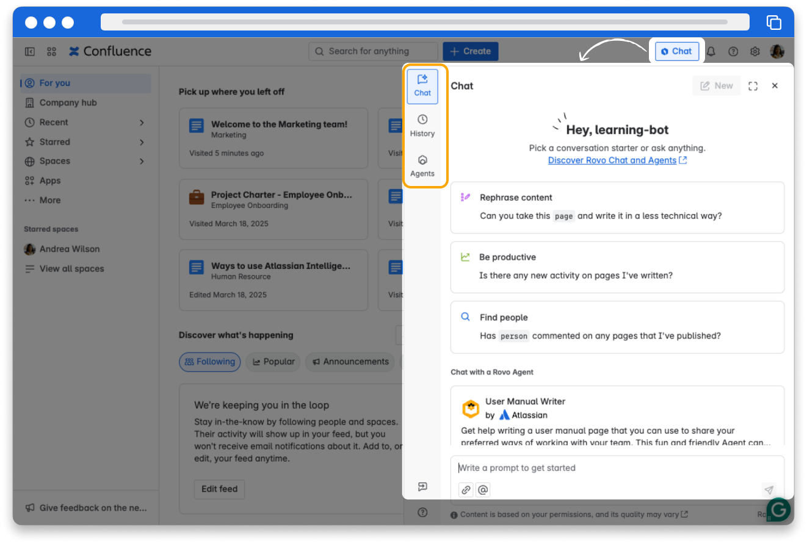The height and width of the screenshot is (544, 807).
Task: Choose the Find people conversation starter
Action: pyautogui.click(x=617, y=327)
